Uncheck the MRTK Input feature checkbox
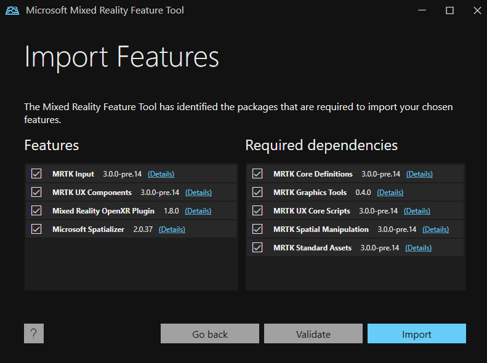This screenshot has height=363, width=487. point(36,174)
